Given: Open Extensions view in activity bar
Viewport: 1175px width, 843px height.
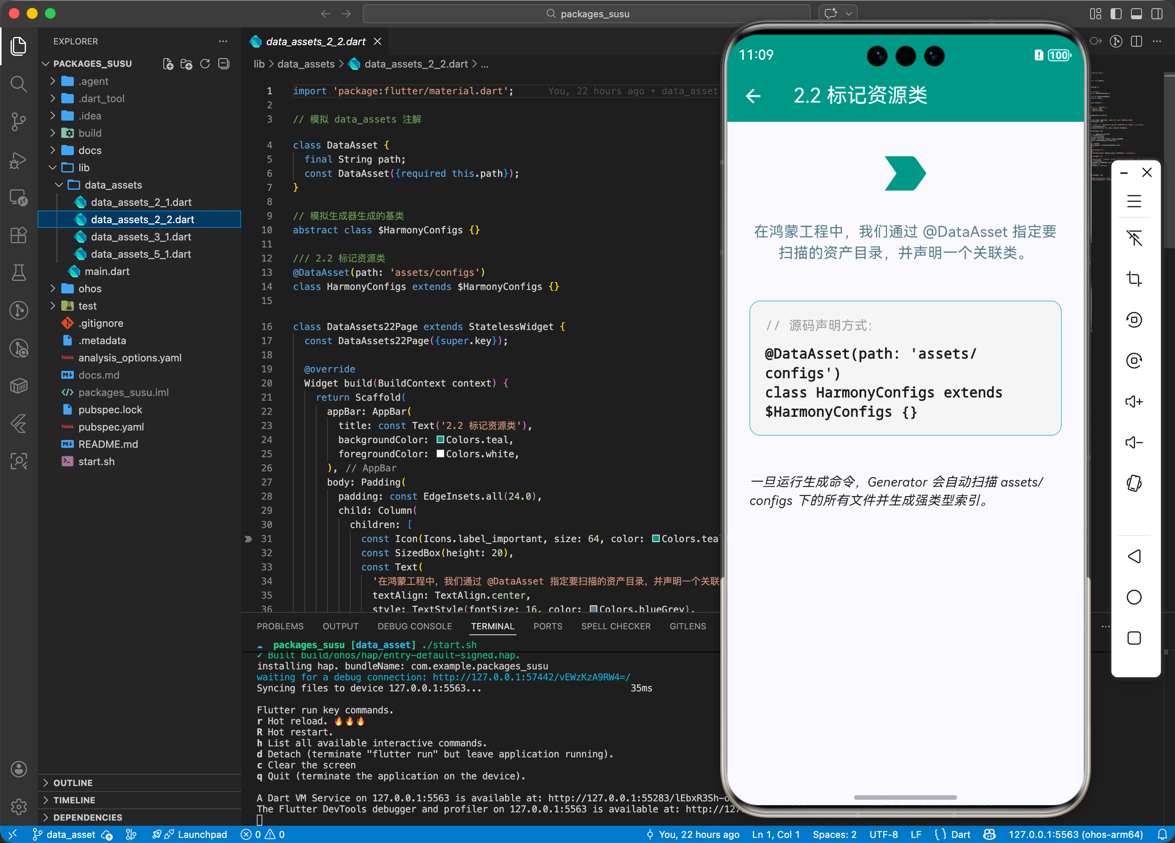Looking at the screenshot, I should [x=18, y=235].
